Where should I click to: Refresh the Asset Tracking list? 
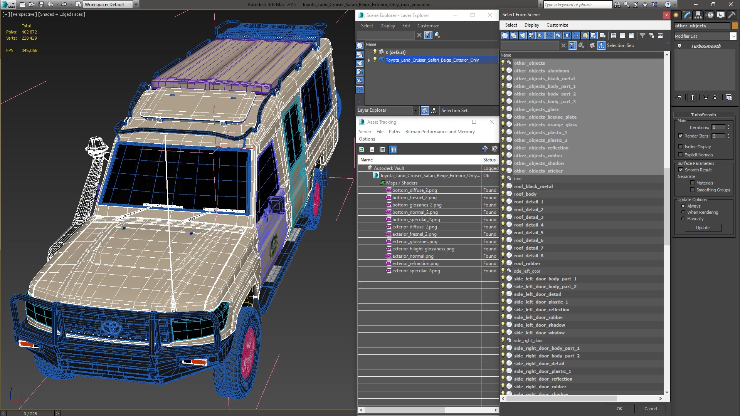point(362,149)
